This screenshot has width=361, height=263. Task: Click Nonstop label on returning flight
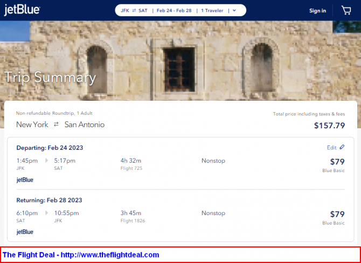pyautogui.click(x=213, y=213)
